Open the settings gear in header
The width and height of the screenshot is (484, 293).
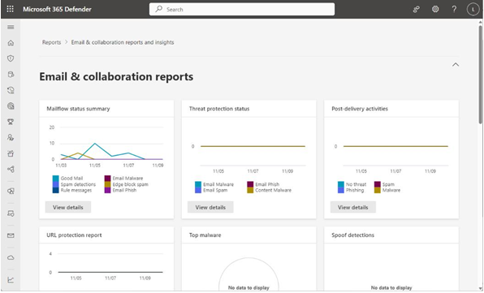[435, 9]
